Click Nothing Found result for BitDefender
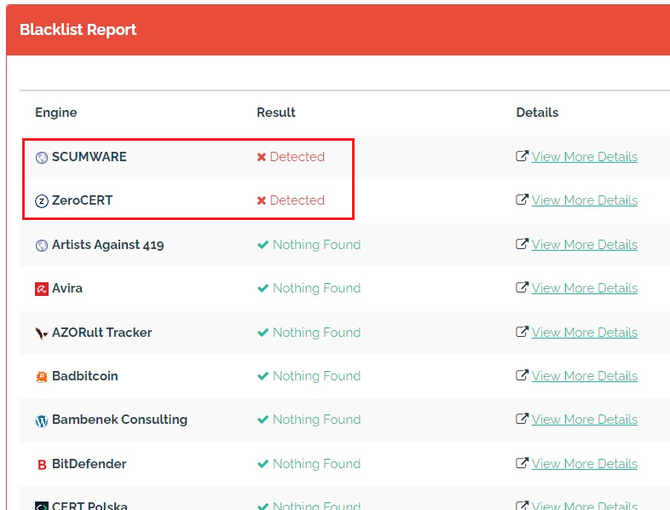 tap(317, 464)
